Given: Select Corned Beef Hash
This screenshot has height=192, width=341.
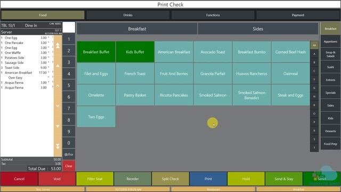Looking at the screenshot, I should point(290,52).
